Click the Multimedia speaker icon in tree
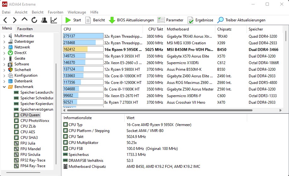The height and width of the screenshot is (176, 289). [10, 36]
